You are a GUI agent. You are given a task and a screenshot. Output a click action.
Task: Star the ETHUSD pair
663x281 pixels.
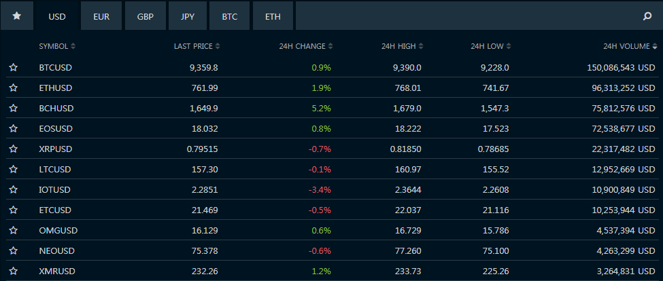(13, 88)
